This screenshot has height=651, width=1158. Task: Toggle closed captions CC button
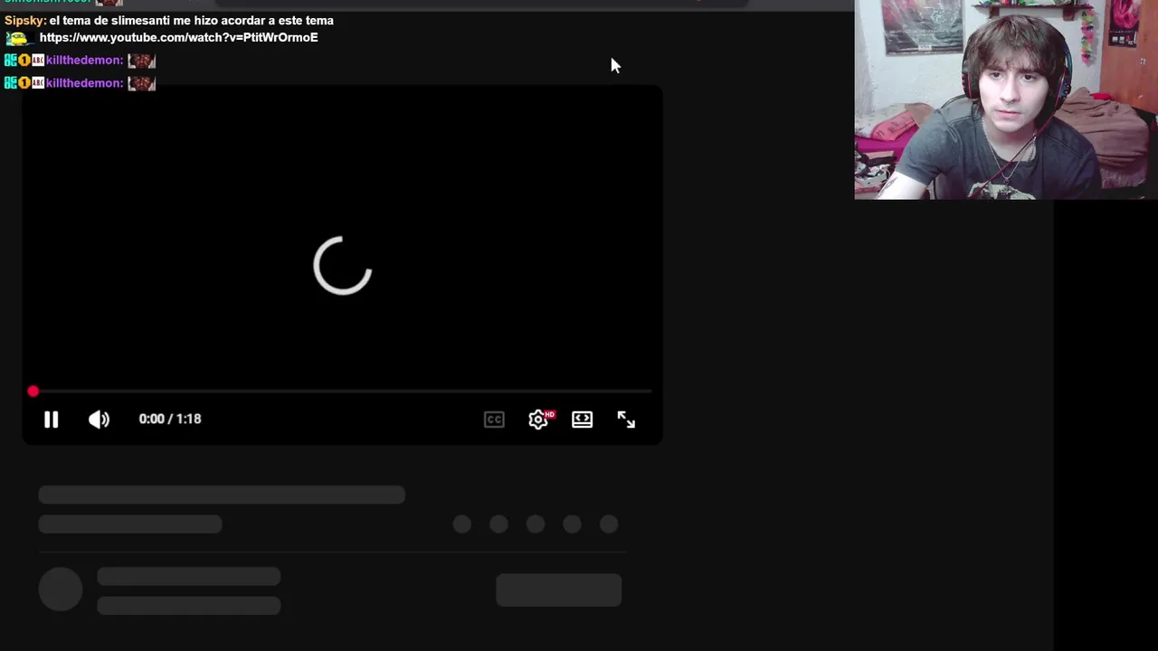coord(494,420)
